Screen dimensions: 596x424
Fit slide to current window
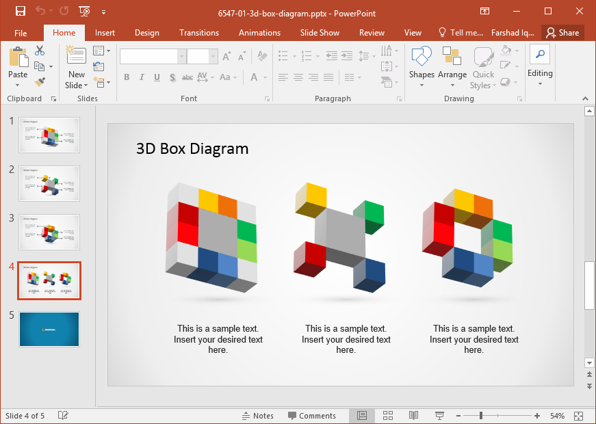click(578, 416)
